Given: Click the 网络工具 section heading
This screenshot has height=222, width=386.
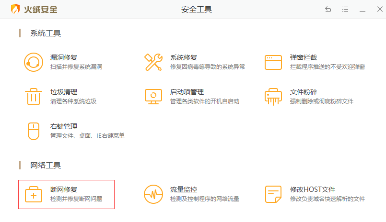Looking at the screenshot, I should click(46, 165).
